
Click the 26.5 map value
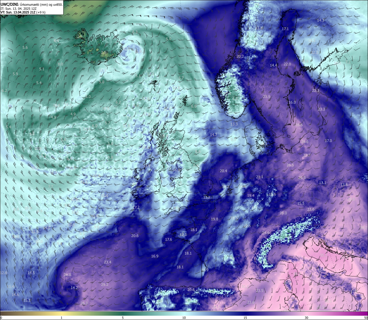pyautogui.click(x=290, y=165)
